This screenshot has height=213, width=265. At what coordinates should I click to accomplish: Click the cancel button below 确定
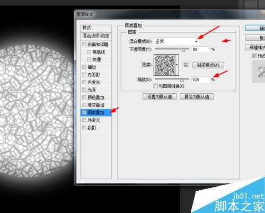[x=255, y=38]
